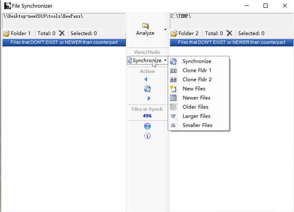Open Folder 2 browse icon
294x212 pixels.
(x=174, y=34)
